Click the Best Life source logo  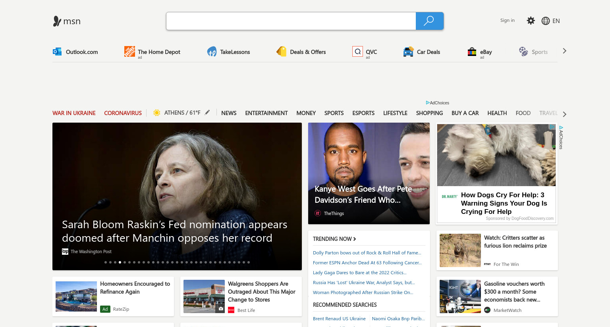pyautogui.click(x=231, y=310)
